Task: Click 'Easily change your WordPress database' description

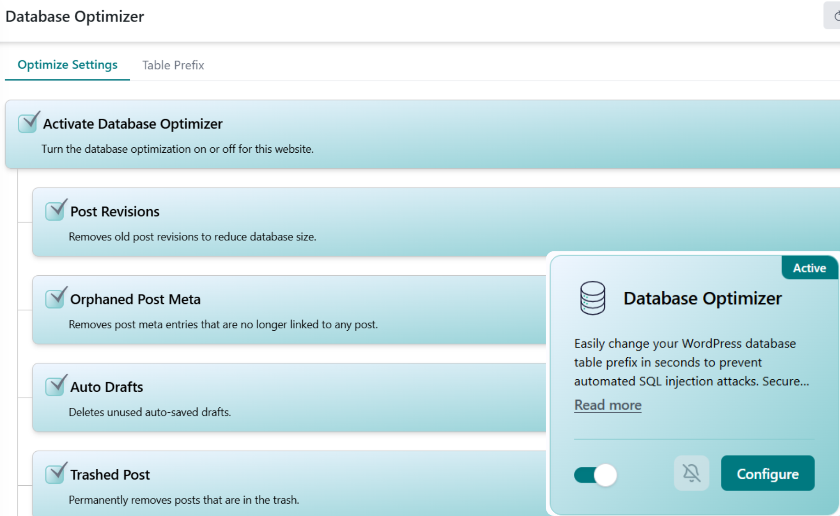Action: [x=691, y=362]
